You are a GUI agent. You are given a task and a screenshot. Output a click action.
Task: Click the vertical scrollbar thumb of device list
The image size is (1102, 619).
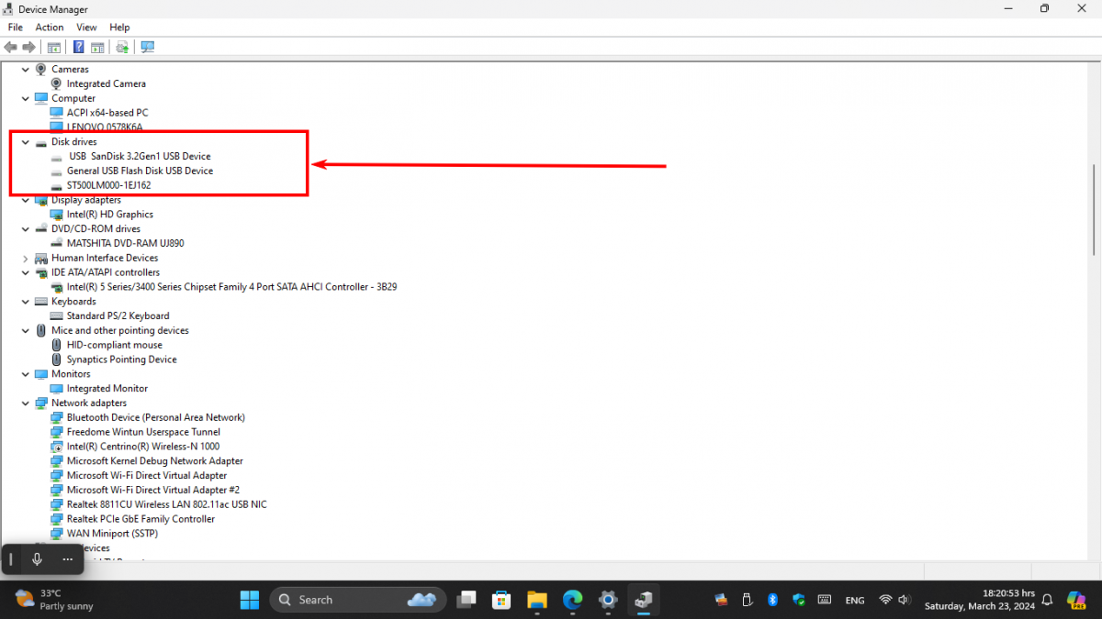(1094, 210)
